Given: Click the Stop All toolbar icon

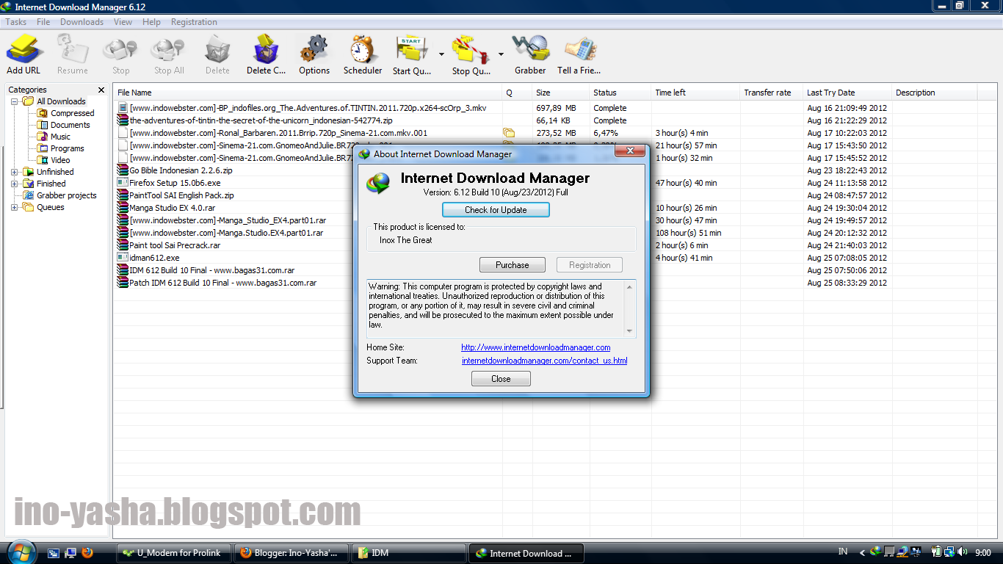Looking at the screenshot, I should pos(169,54).
